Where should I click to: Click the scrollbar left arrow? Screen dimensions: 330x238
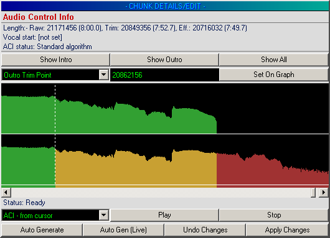click(6, 193)
